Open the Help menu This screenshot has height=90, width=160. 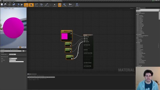tap(13, 2)
